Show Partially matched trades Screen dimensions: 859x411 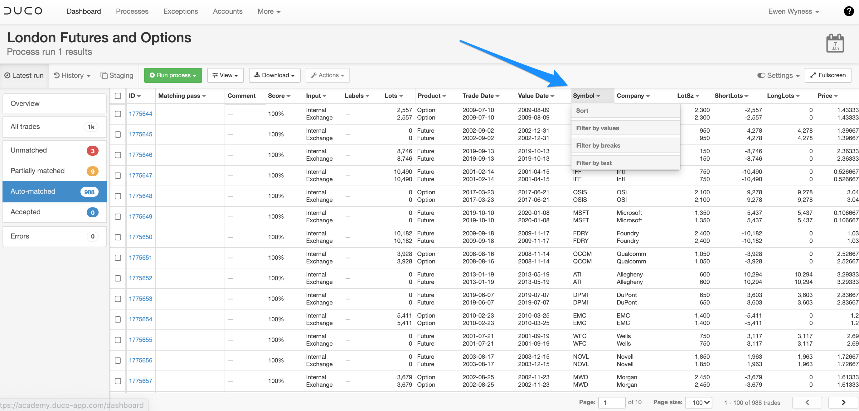(x=54, y=171)
